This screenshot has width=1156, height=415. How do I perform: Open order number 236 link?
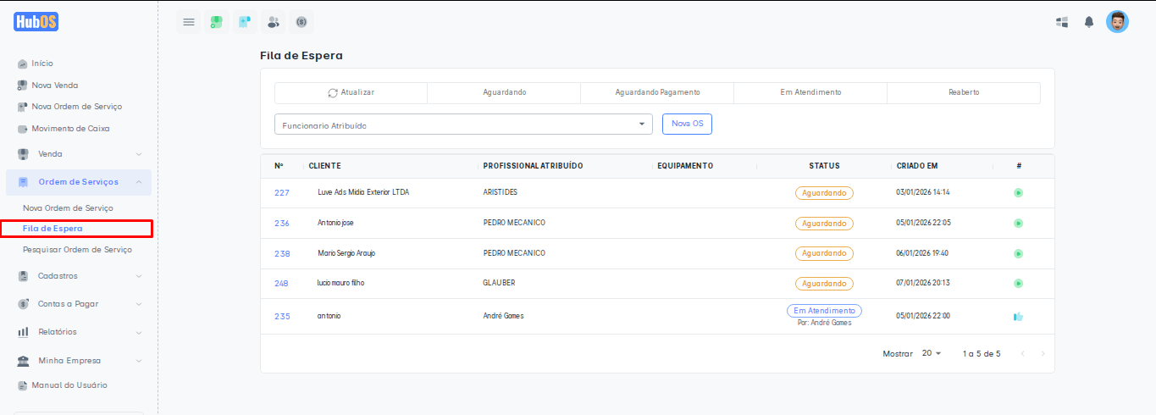click(282, 224)
